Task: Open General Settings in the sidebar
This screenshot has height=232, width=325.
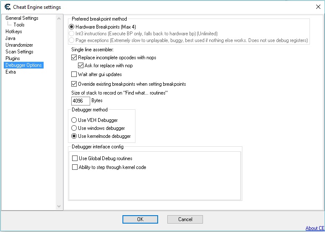Action: pos(22,18)
